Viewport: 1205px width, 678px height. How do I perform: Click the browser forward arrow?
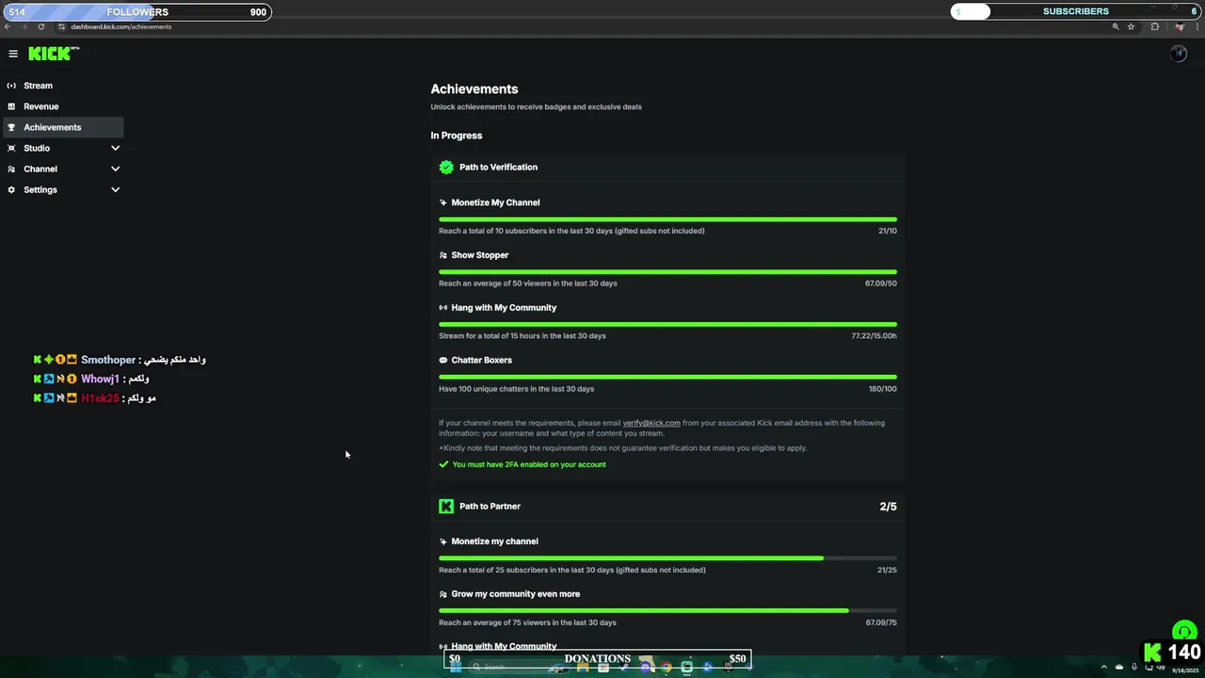tap(24, 26)
